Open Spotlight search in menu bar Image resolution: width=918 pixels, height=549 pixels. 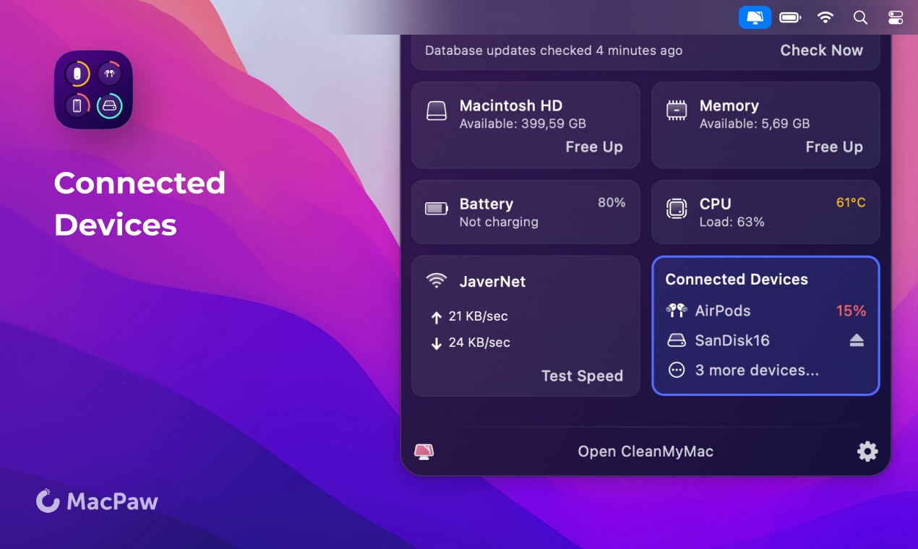tap(860, 17)
